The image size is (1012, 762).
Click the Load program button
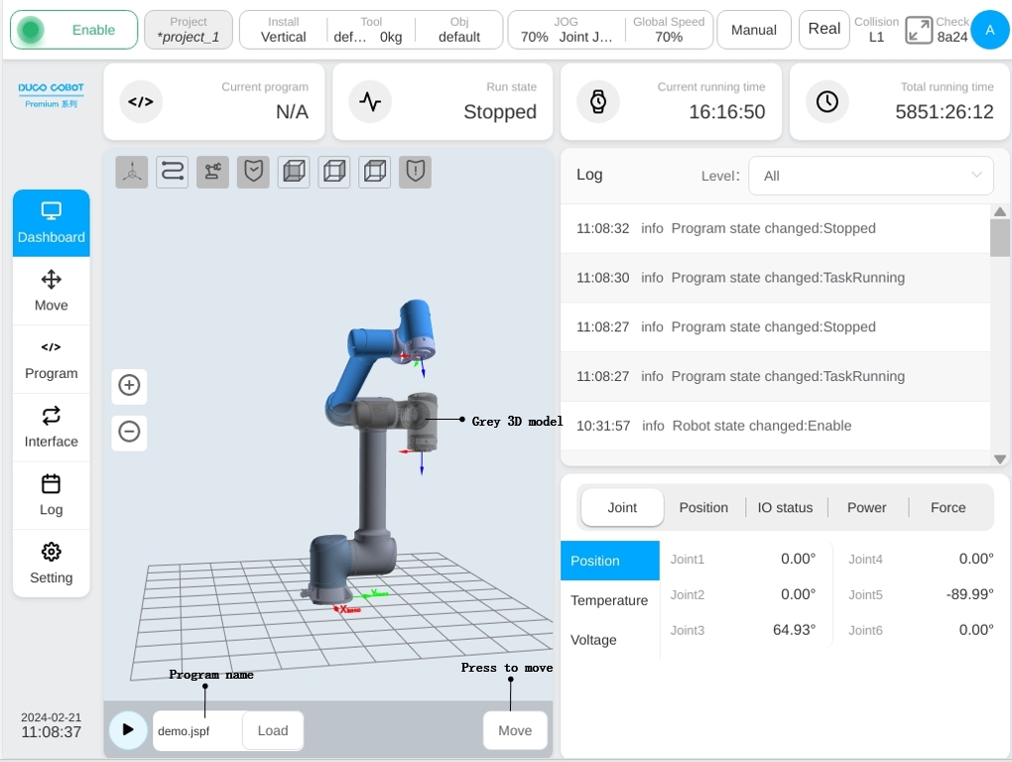tap(273, 730)
